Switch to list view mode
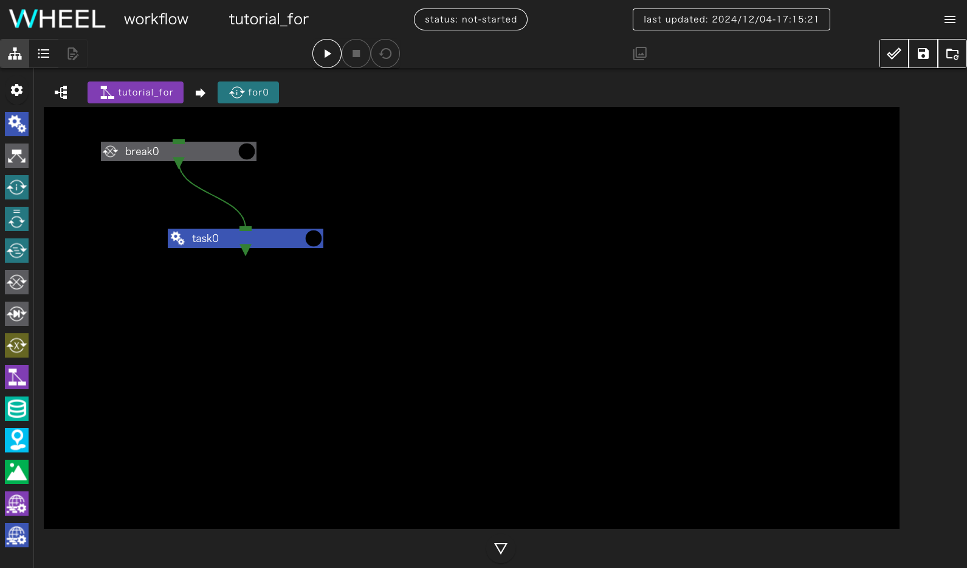This screenshot has width=967, height=568. point(44,54)
